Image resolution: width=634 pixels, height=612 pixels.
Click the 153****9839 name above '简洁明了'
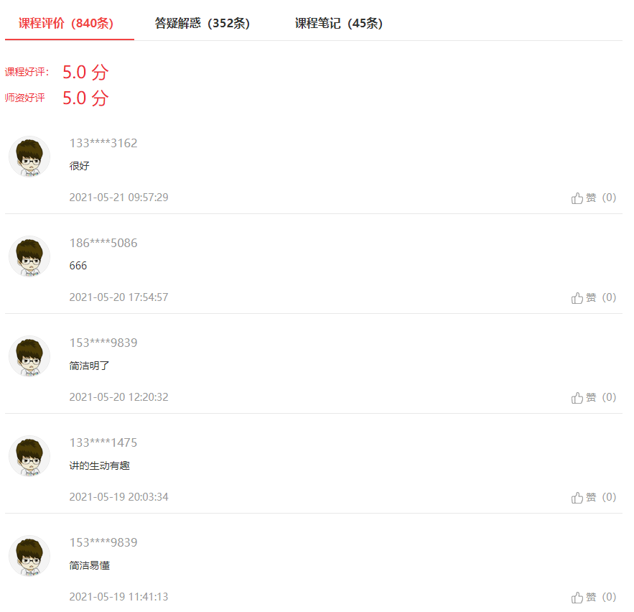103,343
